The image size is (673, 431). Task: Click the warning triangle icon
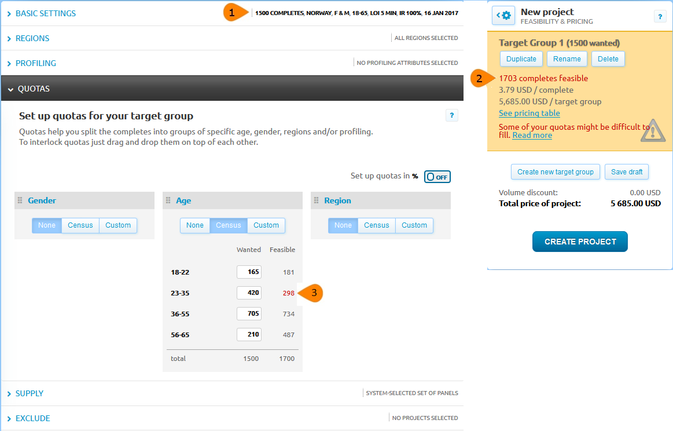653,130
